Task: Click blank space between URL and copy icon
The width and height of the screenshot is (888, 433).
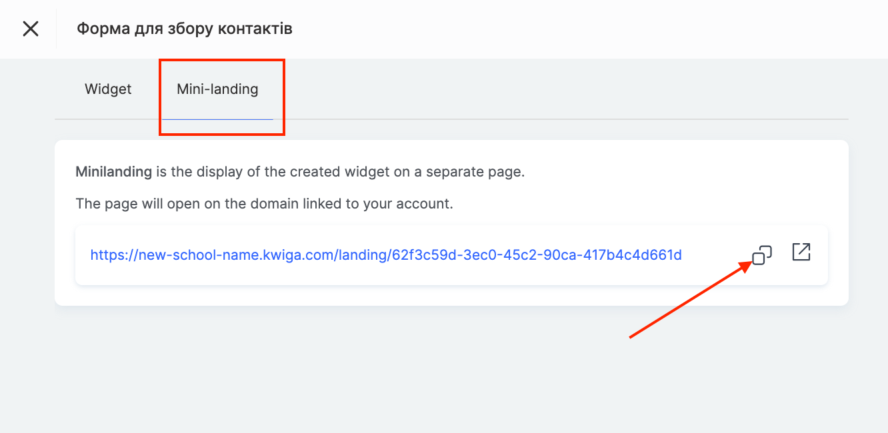Action: 717,255
